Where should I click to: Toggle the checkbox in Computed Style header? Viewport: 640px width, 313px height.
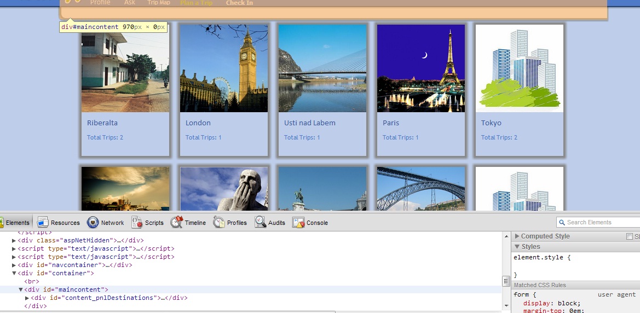point(630,236)
